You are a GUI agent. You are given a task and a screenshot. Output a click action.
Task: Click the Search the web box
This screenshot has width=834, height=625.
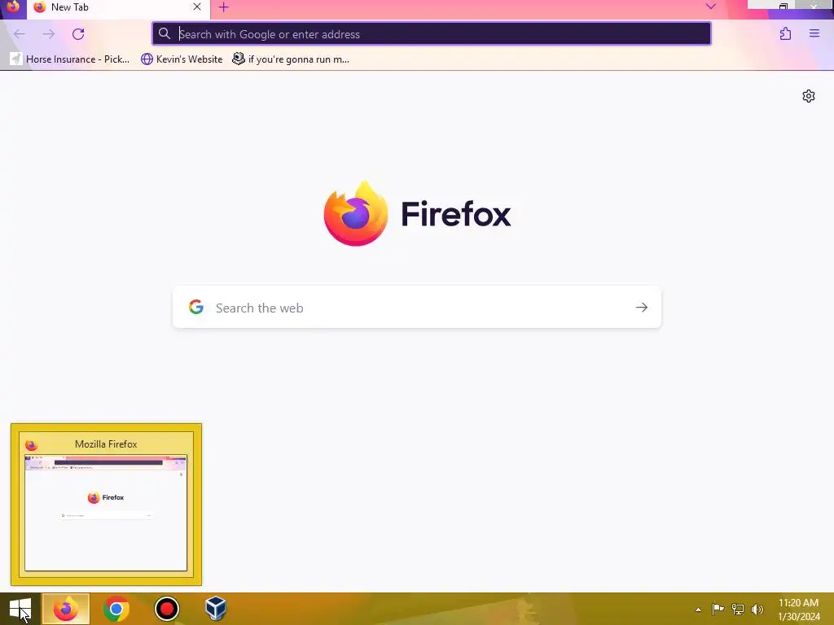(416, 307)
